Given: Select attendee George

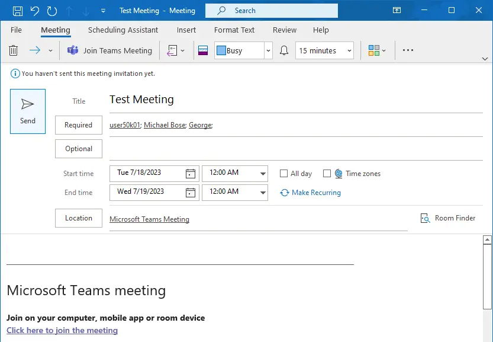Looking at the screenshot, I should (200, 125).
